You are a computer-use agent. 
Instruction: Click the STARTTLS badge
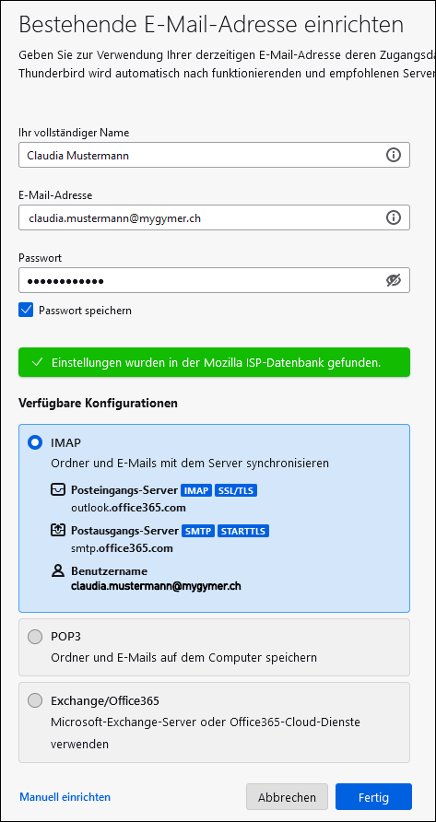click(243, 531)
